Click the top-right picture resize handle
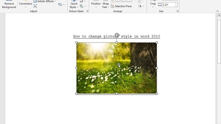Viewport: 221px width, 124px height. coord(157,42)
